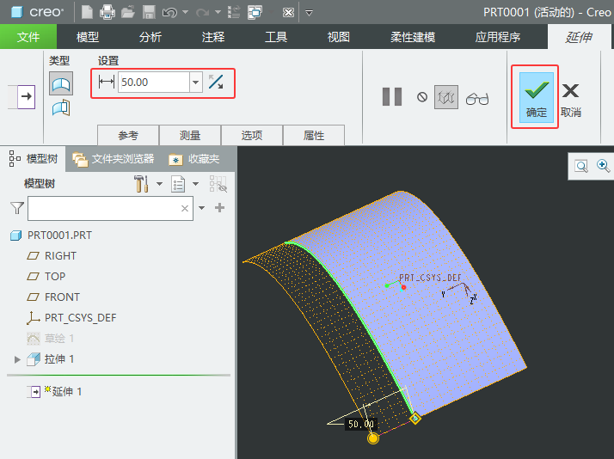Open the 分析 ribbon tab
Screen dimensions: 614x459
(150, 37)
